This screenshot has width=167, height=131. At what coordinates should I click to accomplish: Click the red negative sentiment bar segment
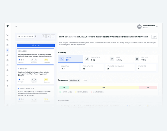pos(148,88)
